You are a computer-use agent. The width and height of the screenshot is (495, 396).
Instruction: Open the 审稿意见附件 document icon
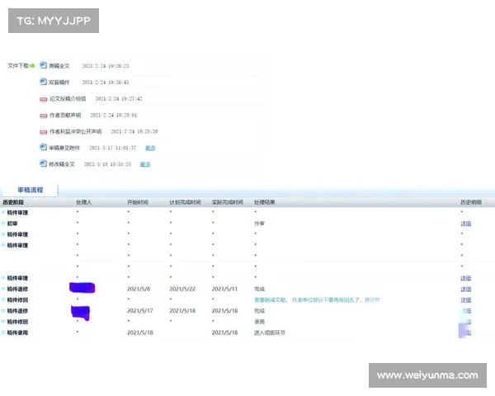tap(43, 147)
